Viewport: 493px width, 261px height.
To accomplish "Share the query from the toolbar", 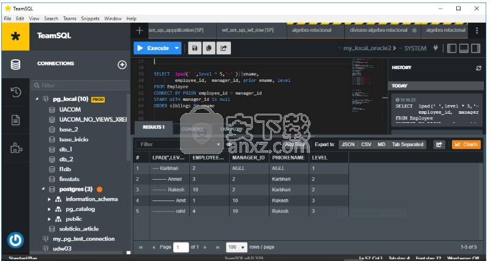I will [224, 48].
